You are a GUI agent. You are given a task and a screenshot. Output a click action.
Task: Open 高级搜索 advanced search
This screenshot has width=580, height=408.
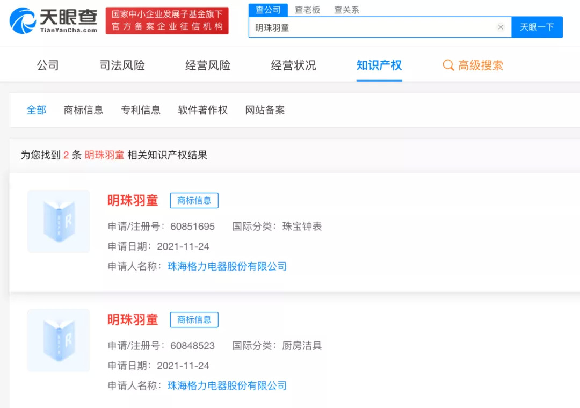(481, 65)
